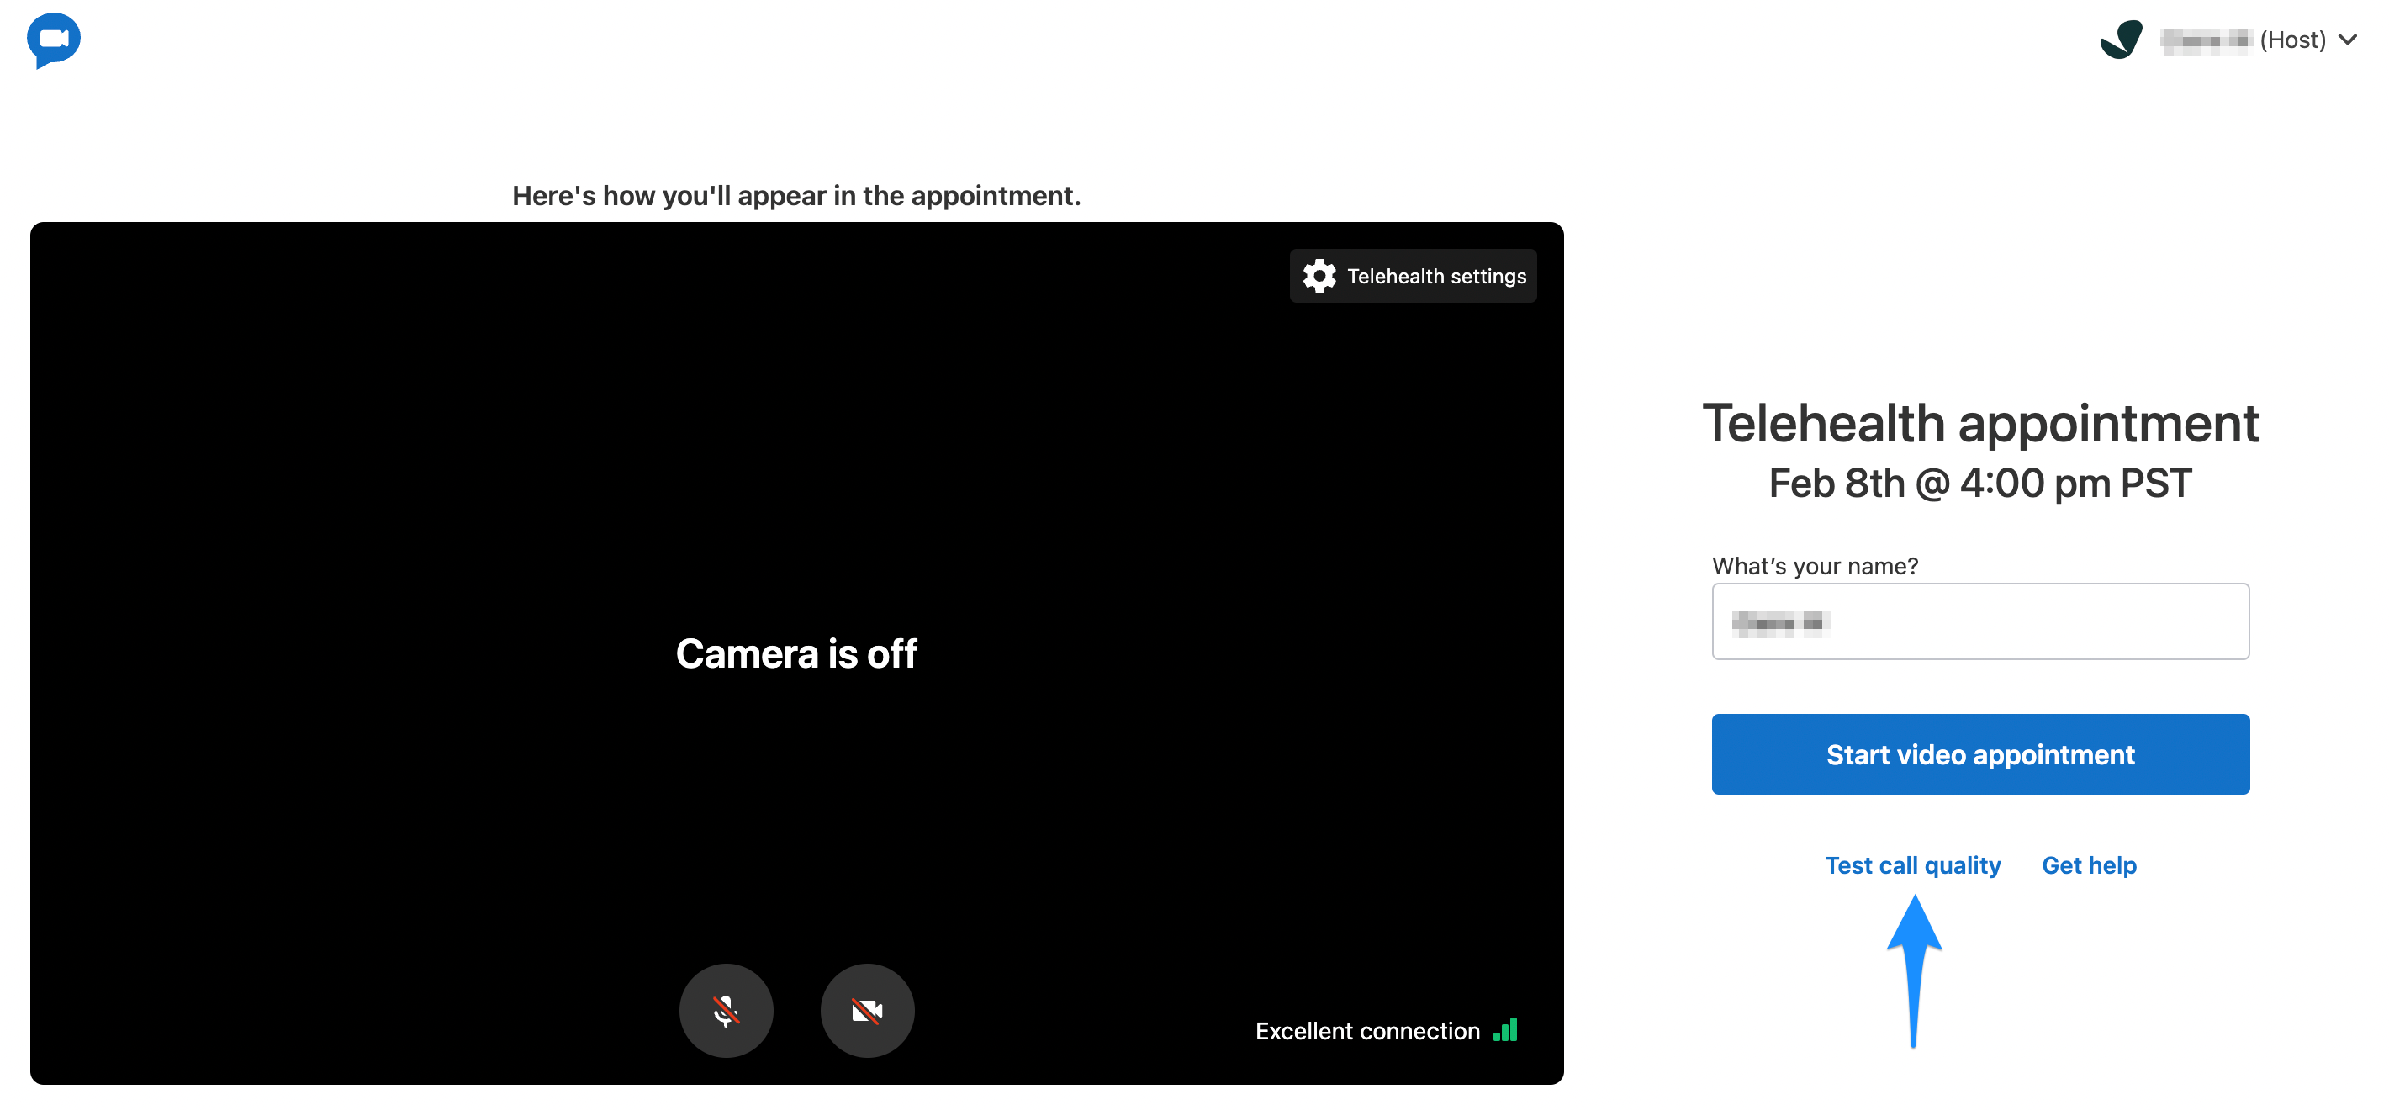Unmute the microphone
Viewport: 2389px width, 1110px height.
click(x=727, y=1010)
